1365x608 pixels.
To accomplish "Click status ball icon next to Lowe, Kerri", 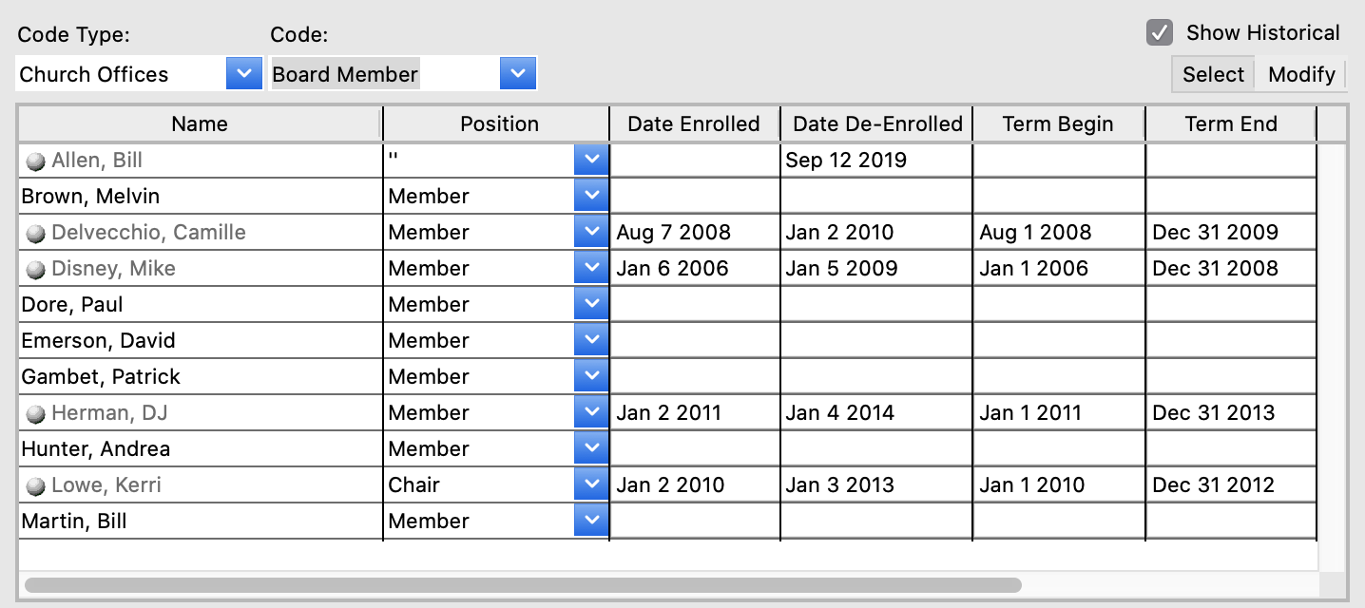I will point(35,486).
